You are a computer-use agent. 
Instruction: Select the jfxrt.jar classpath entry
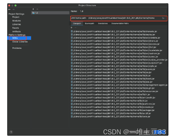pyautogui.click(x=114, y=47)
